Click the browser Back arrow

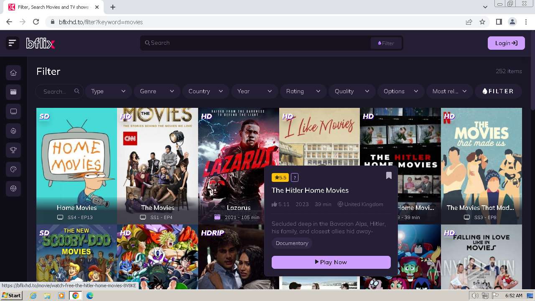(x=9, y=22)
